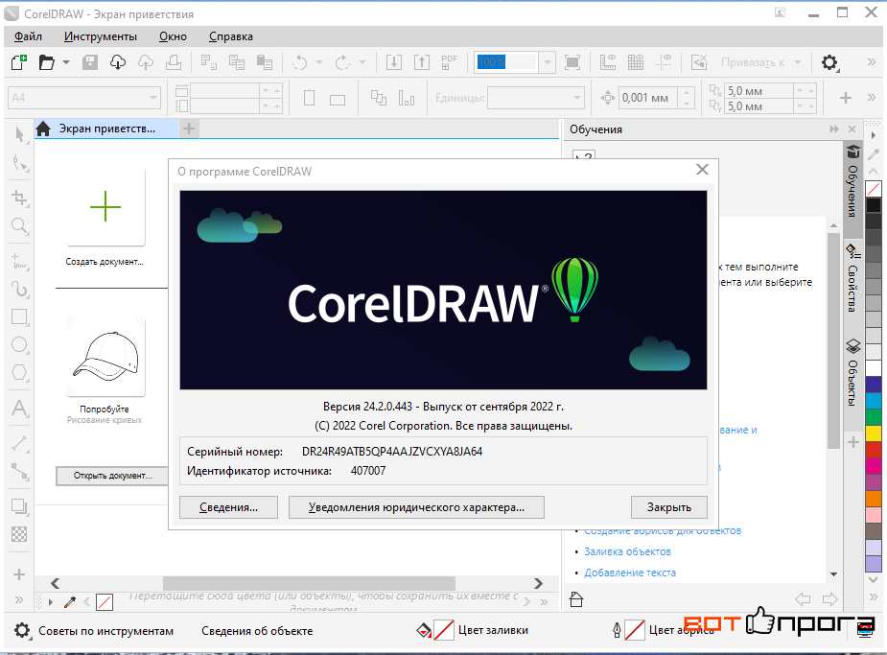Click Открыть документ... button
Viewport: 887px width, 655px height.
(x=112, y=476)
